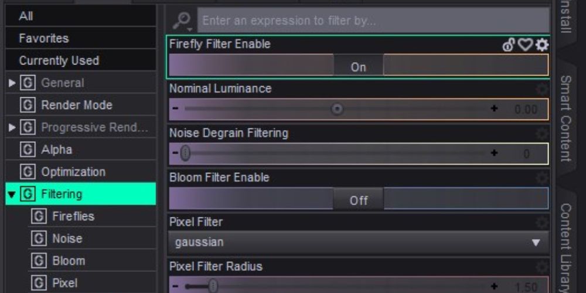Open the Pixel Filter gaussian dropdown
586x293 pixels.
pos(359,242)
